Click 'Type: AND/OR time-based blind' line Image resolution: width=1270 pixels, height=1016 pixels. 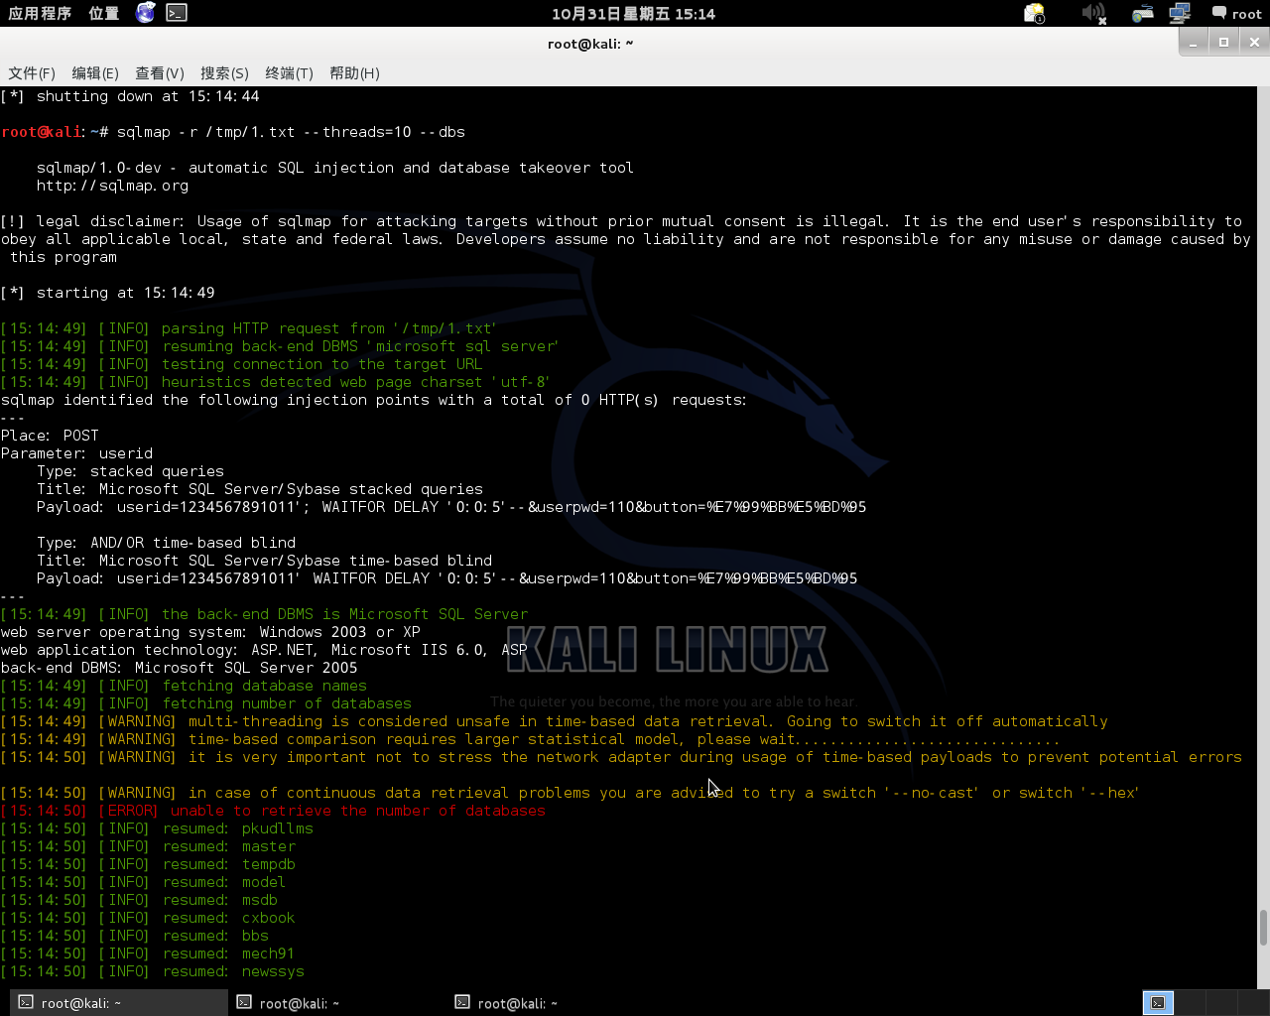(166, 543)
